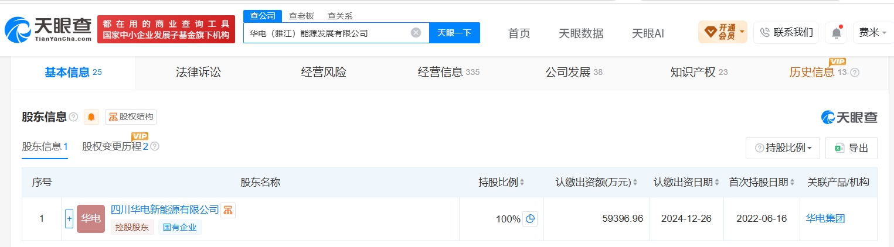Open the 公司发展 tab
The width and height of the screenshot is (894, 247).
(573, 73)
